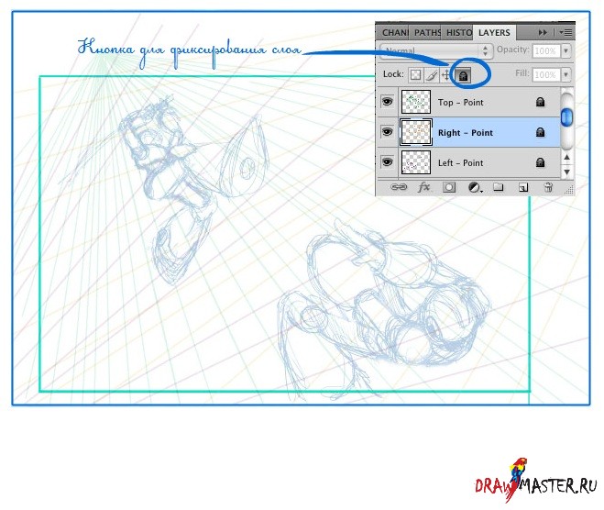Hide the Left - Point layer
Viewport: 604px width, 510px height.
click(387, 161)
